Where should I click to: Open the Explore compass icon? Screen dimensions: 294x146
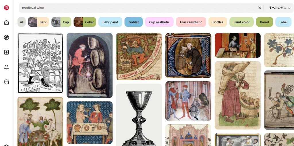point(6,37)
